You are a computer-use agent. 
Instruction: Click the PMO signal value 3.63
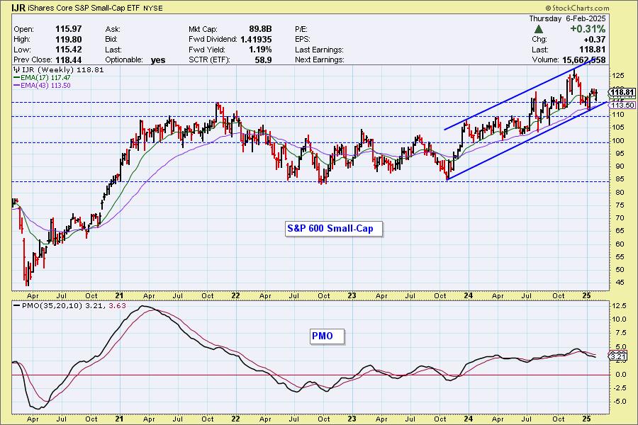point(118,306)
